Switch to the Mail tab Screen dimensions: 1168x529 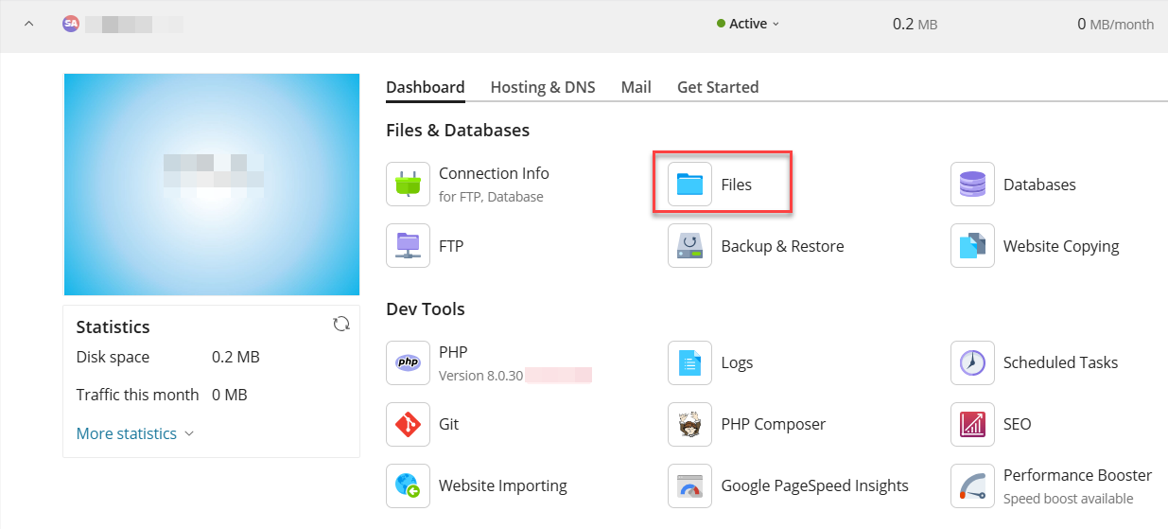pyautogui.click(x=636, y=87)
